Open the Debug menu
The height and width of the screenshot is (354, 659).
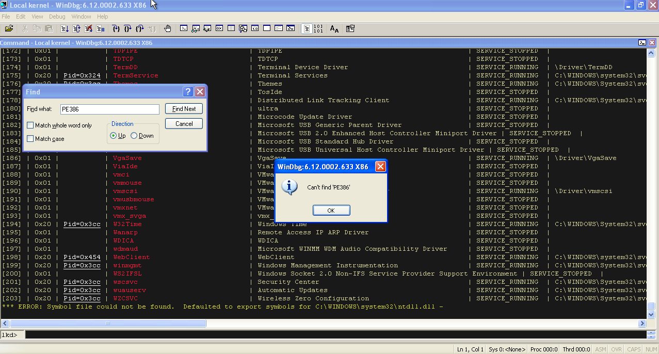coord(57,17)
